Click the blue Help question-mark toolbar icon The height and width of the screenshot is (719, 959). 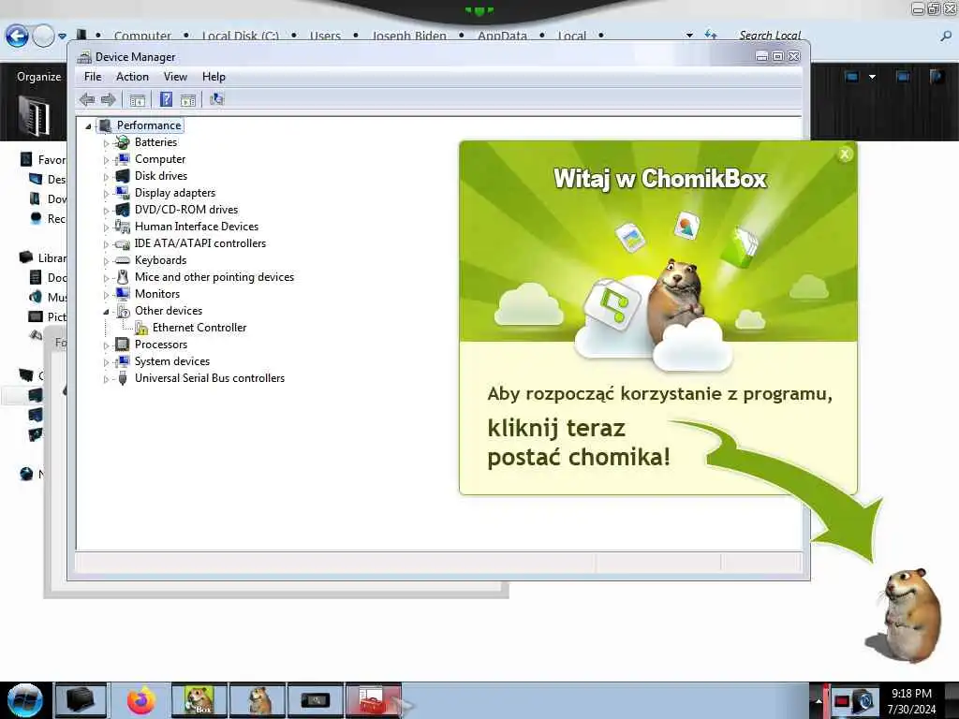(x=166, y=99)
